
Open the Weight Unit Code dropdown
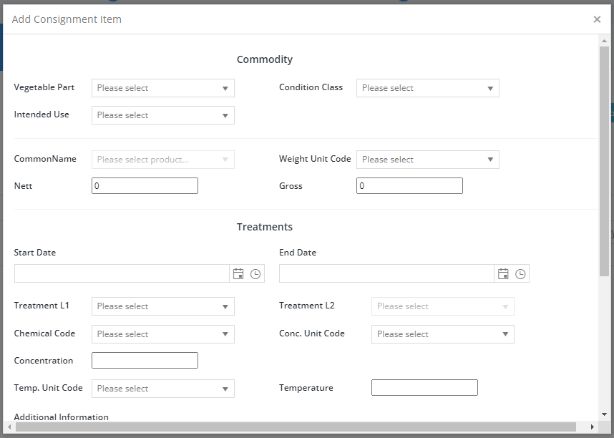point(428,160)
